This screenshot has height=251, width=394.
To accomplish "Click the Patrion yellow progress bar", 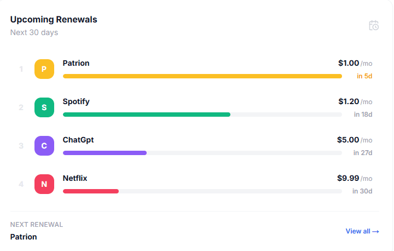I will tap(202, 76).
